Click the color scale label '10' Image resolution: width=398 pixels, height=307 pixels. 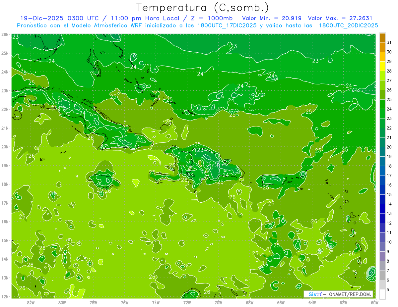[x=389, y=242]
